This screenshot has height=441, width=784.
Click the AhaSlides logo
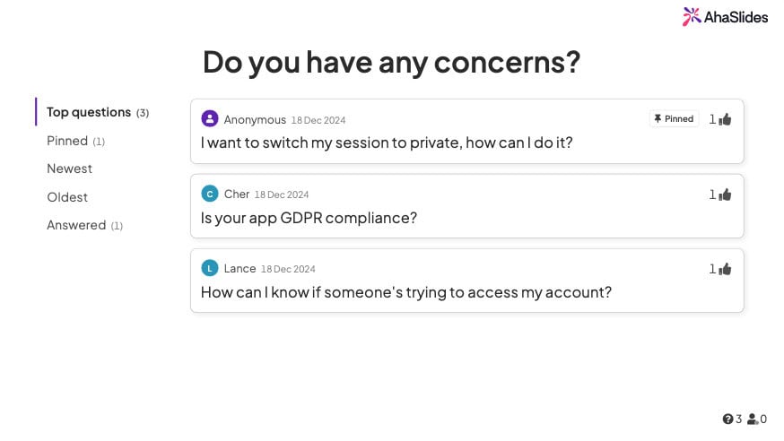click(x=726, y=16)
